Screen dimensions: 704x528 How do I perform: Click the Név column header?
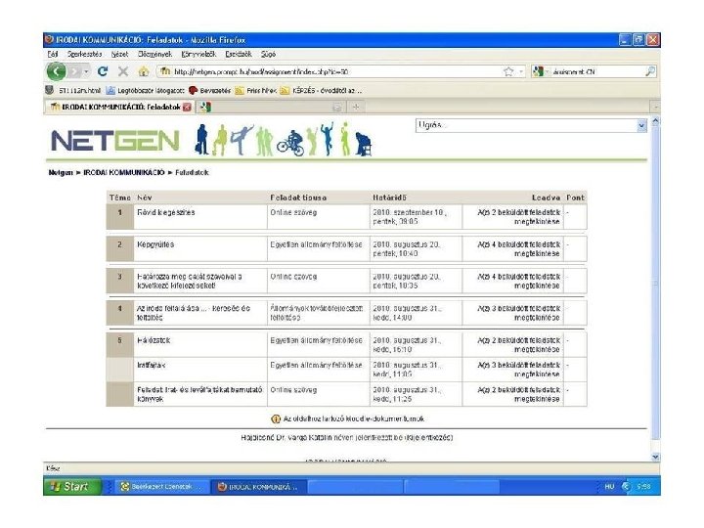pyautogui.click(x=145, y=198)
